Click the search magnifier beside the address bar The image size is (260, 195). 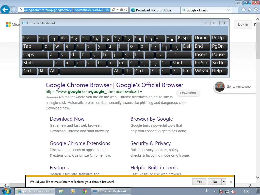coord(113,10)
